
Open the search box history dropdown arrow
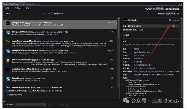(x=46, y=13)
